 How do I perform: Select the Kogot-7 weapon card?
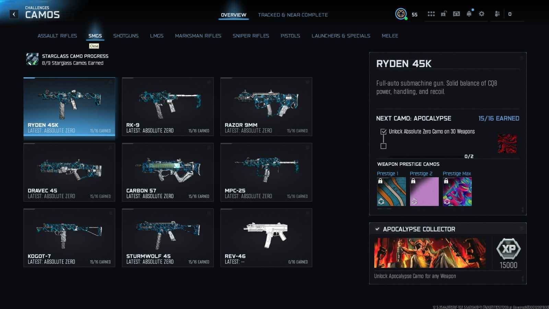(x=69, y=238)
